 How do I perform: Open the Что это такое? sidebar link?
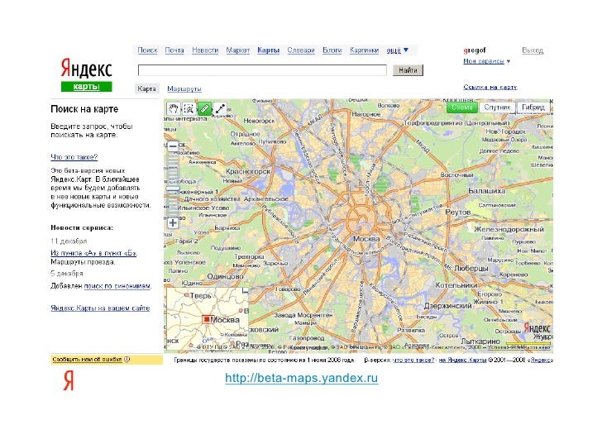coord(74,157)
